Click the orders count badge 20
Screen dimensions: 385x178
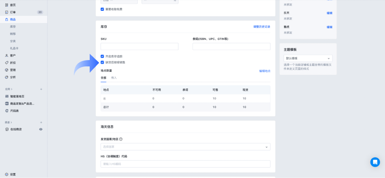click(40, 12)
